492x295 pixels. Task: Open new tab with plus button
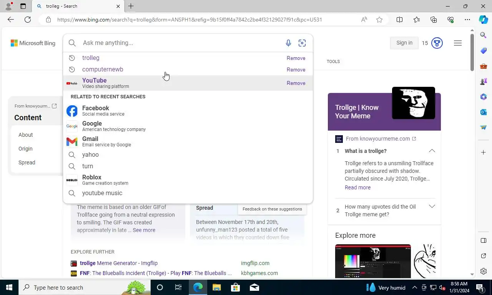131,6
